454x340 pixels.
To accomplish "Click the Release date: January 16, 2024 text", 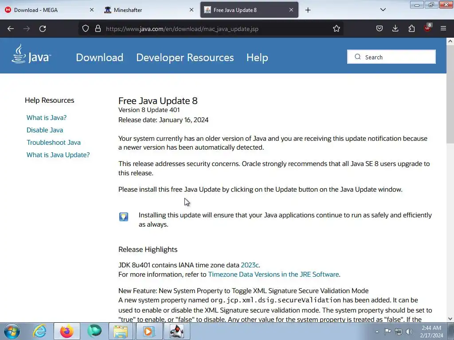I will [163, 120].
